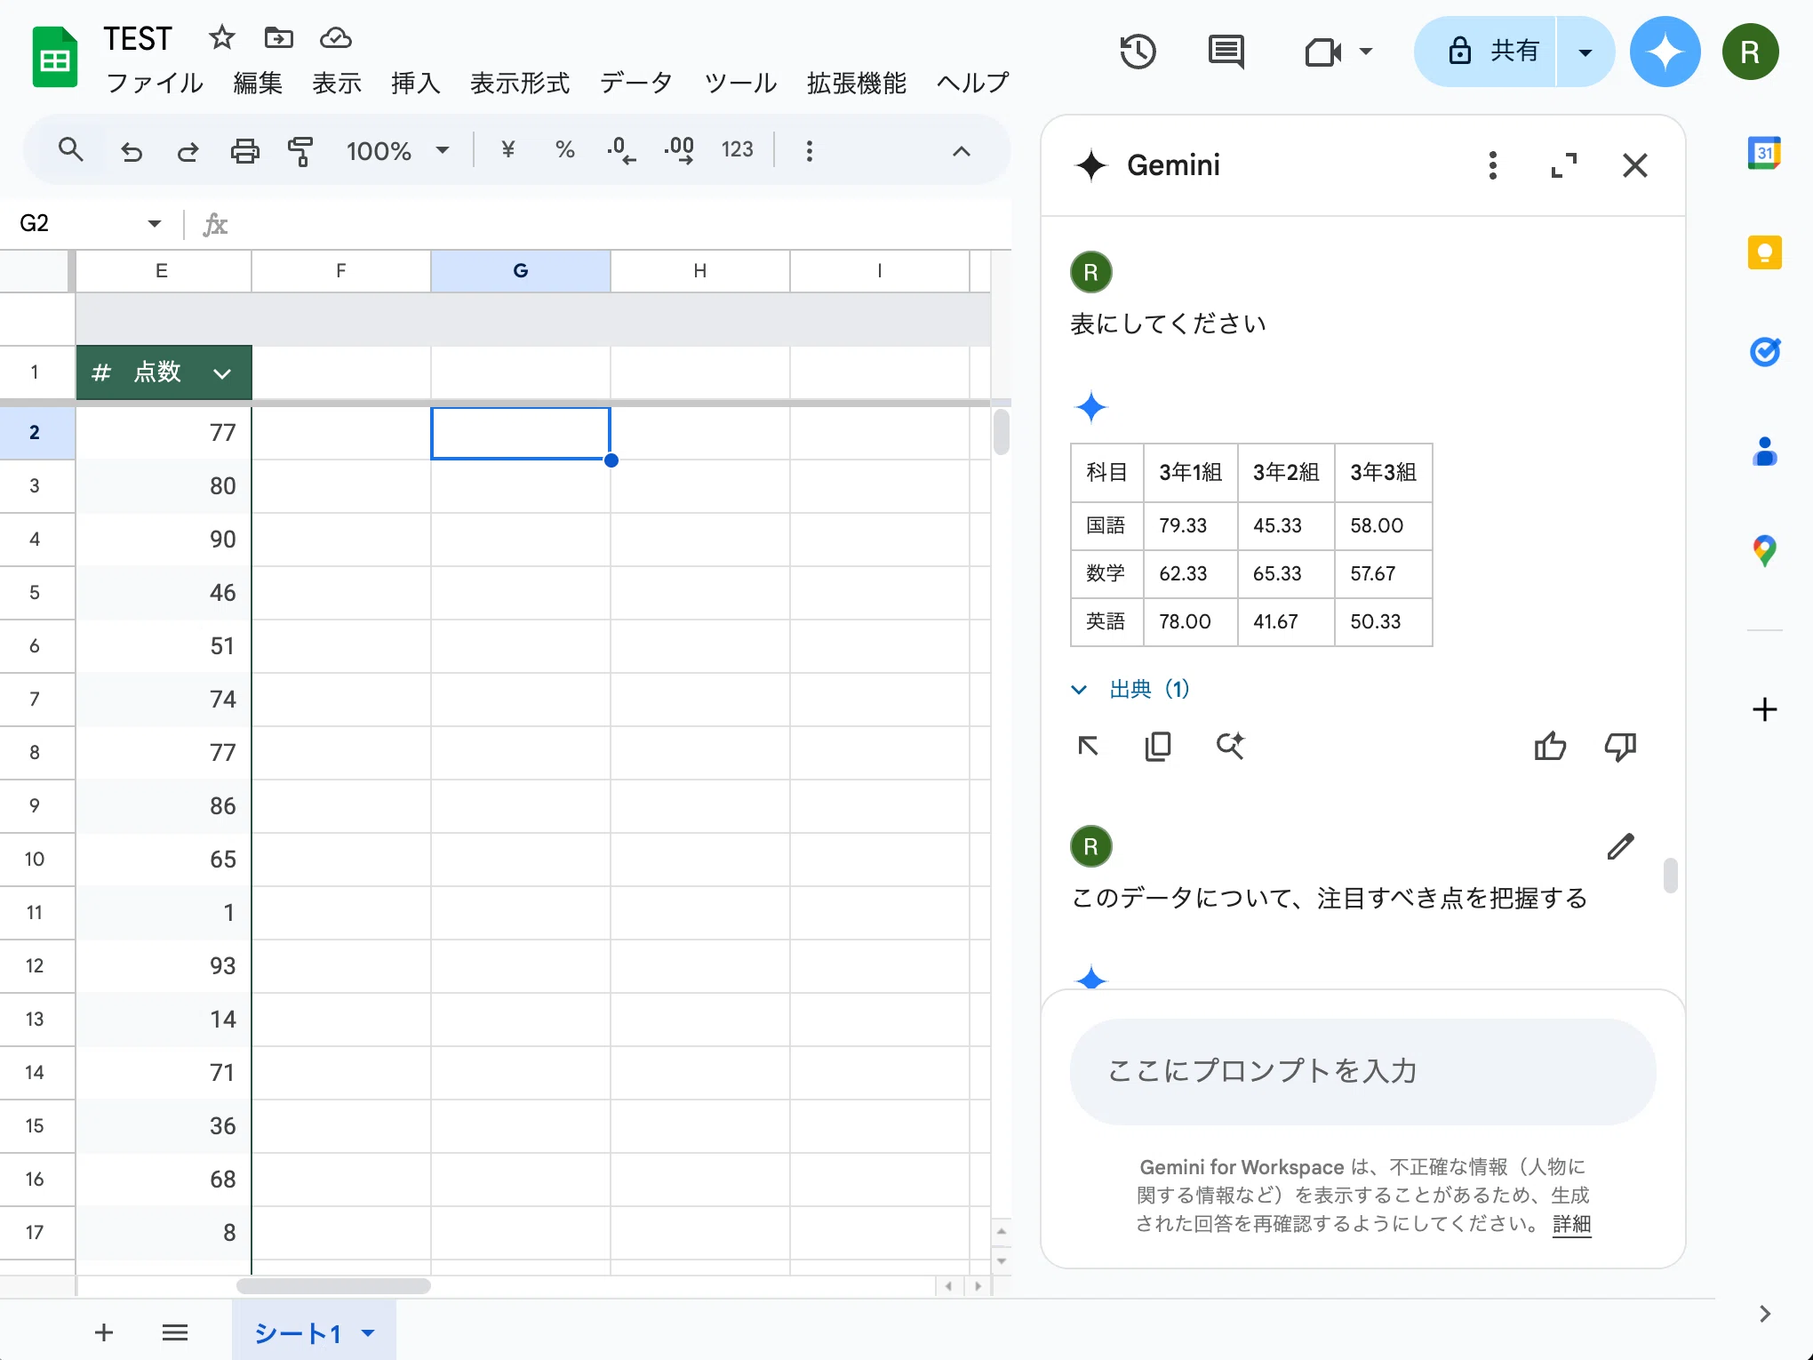Open the comments icon
Image resolution: width=1813 pixels, height=1360 pixels.
tap(1226, 52)
